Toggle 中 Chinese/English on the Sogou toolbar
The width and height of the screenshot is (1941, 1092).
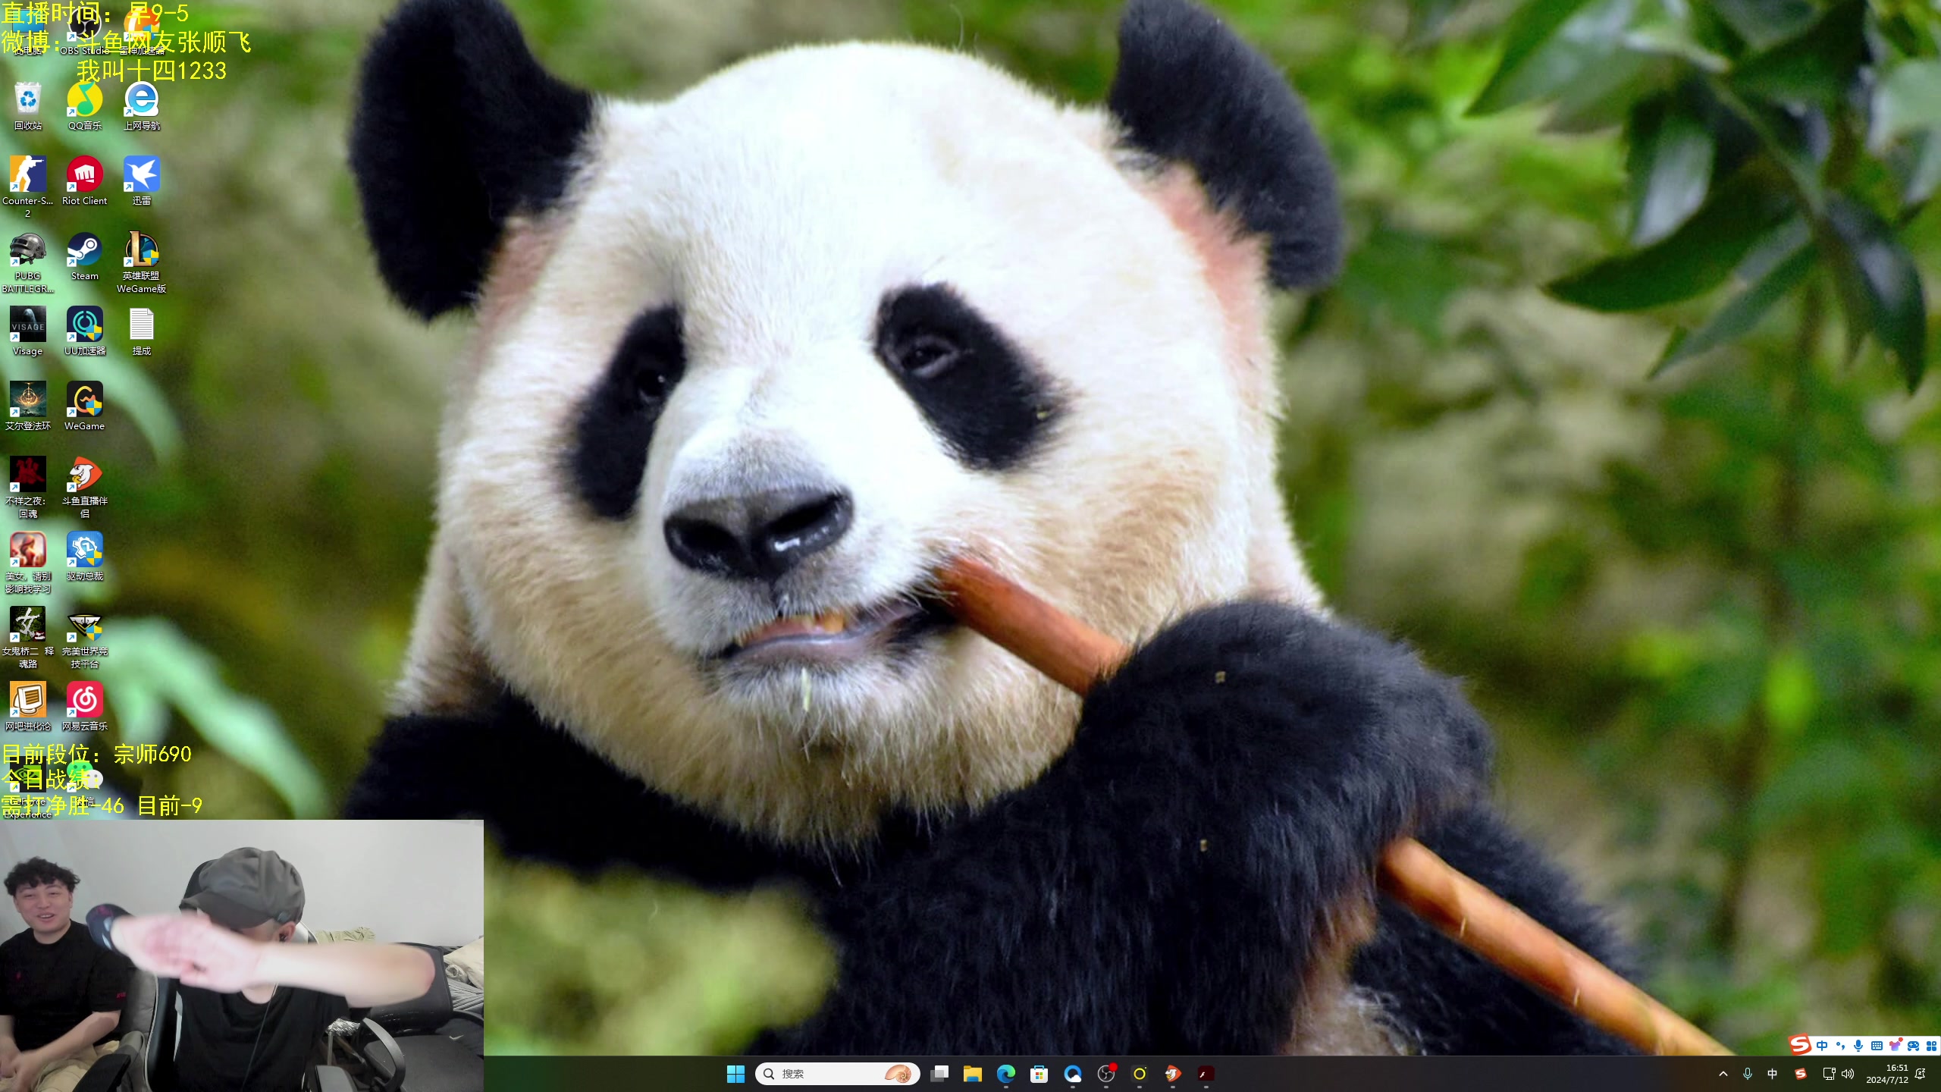[1822, 1046]
